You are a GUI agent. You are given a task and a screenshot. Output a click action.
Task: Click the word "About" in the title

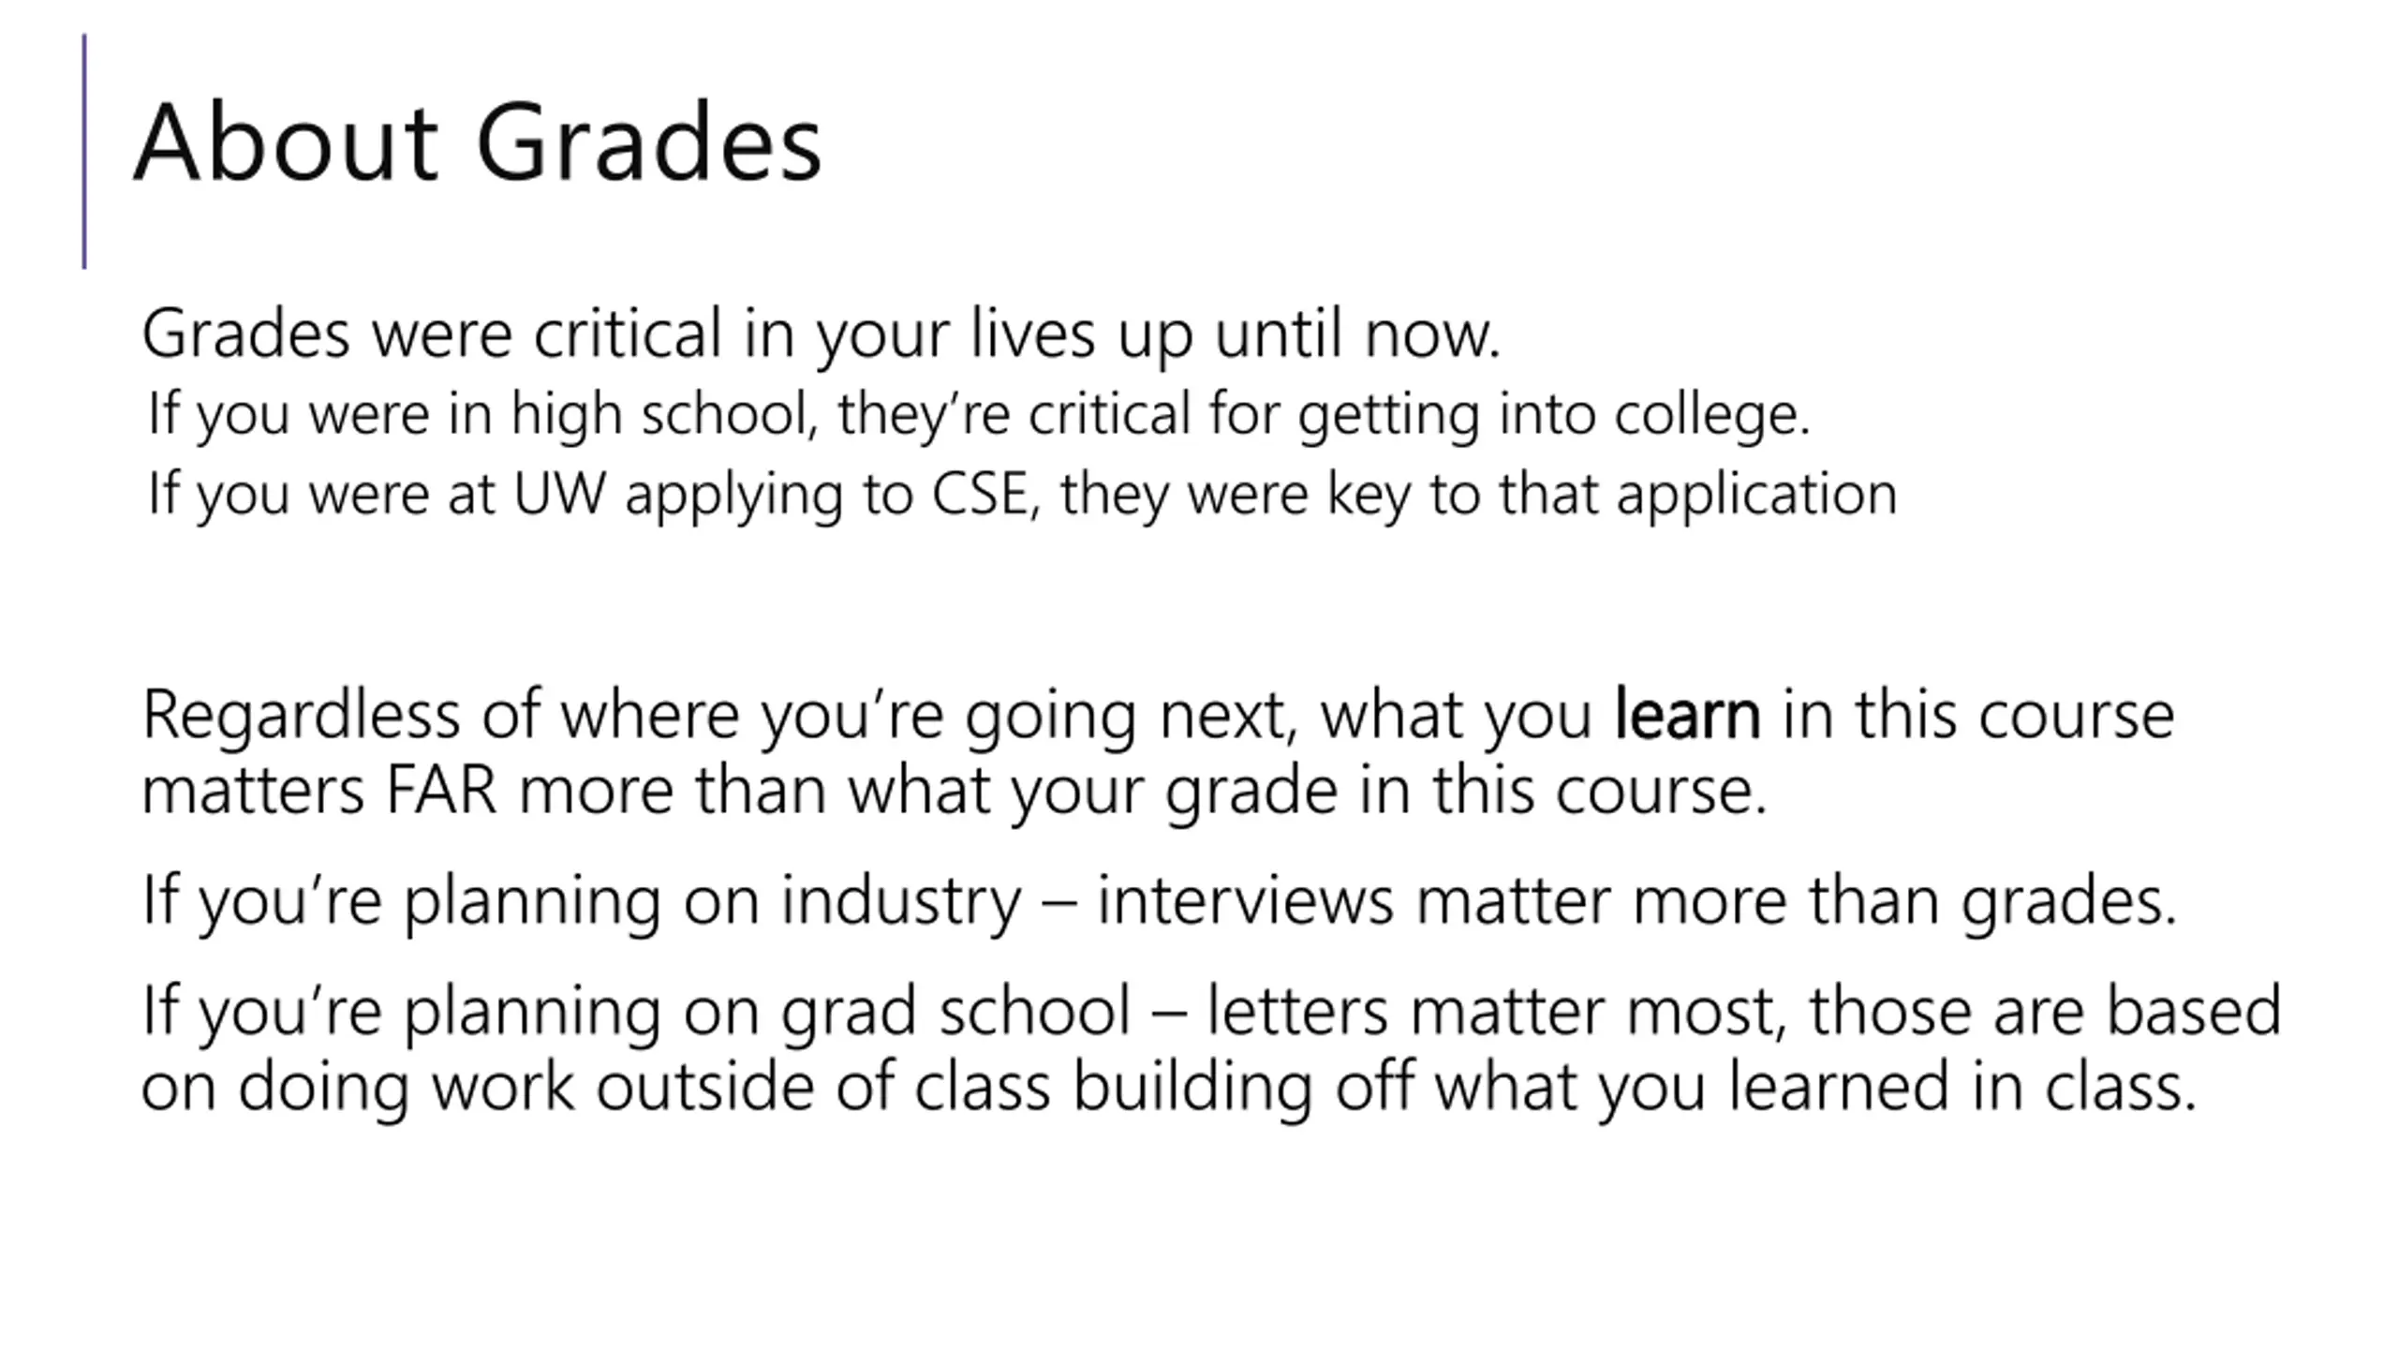click(x=286, y=142)
